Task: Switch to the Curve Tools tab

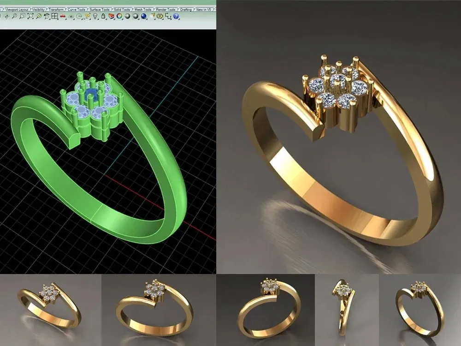Action: [77, 9]
